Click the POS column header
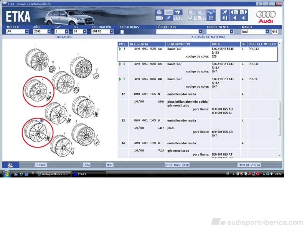Viewport: 307px width, 230px height. (123, 44)
